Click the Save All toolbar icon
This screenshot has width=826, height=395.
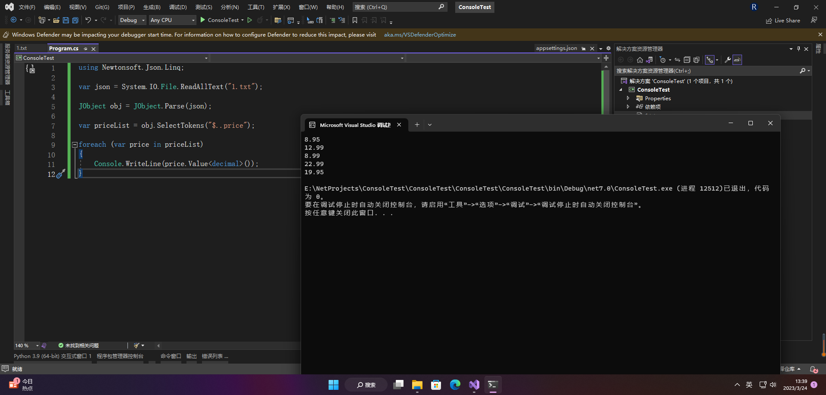pyautogui.click(x=75, y=20)
